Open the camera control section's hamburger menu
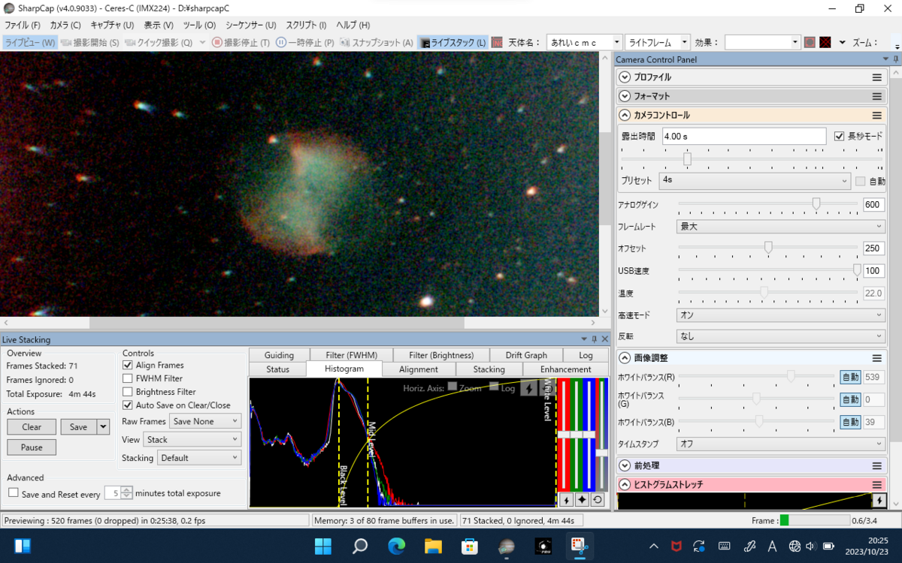This screenshot has width=902, height=563. pos(876,116)
